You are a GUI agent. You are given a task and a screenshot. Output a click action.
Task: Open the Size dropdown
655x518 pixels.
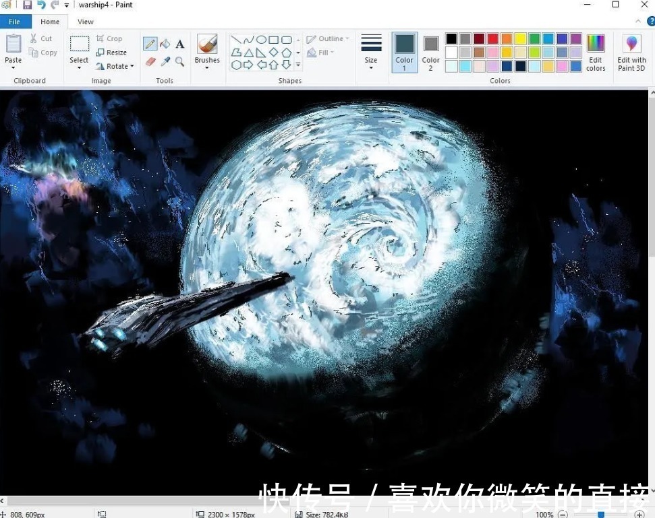pos(370,53)
